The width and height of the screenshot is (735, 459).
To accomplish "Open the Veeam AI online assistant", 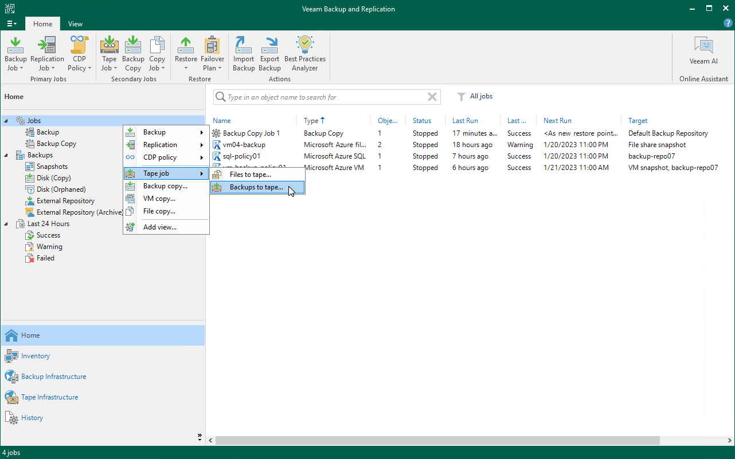I will tap(703, 50).
